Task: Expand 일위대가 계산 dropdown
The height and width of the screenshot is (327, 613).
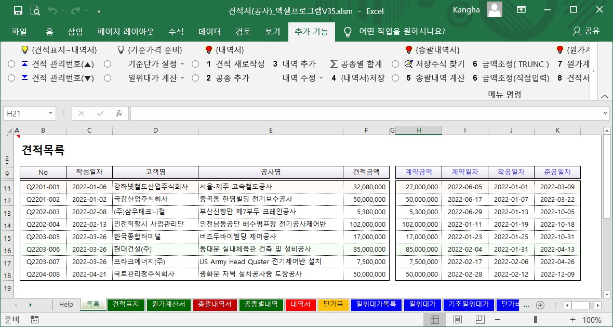Action: click(182, 78)
